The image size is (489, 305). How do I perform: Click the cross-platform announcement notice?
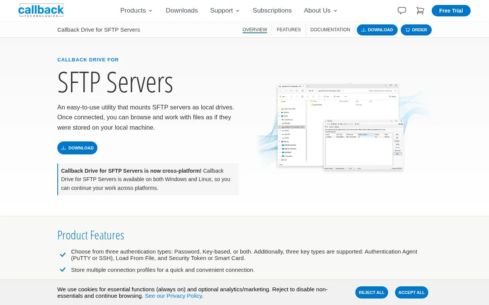[148, 180]
